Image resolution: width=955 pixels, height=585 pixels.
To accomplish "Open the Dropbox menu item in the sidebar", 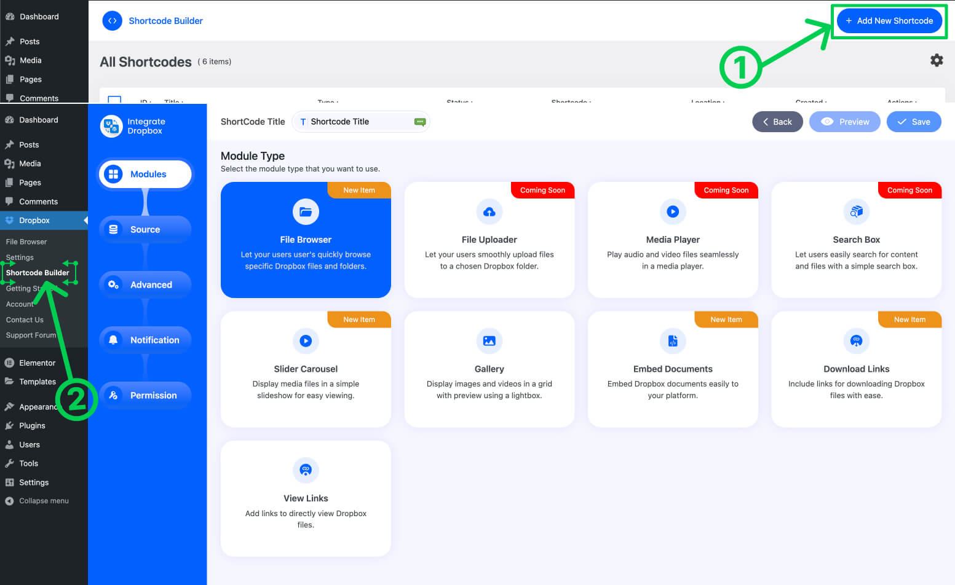I will [x=44, y=221].
